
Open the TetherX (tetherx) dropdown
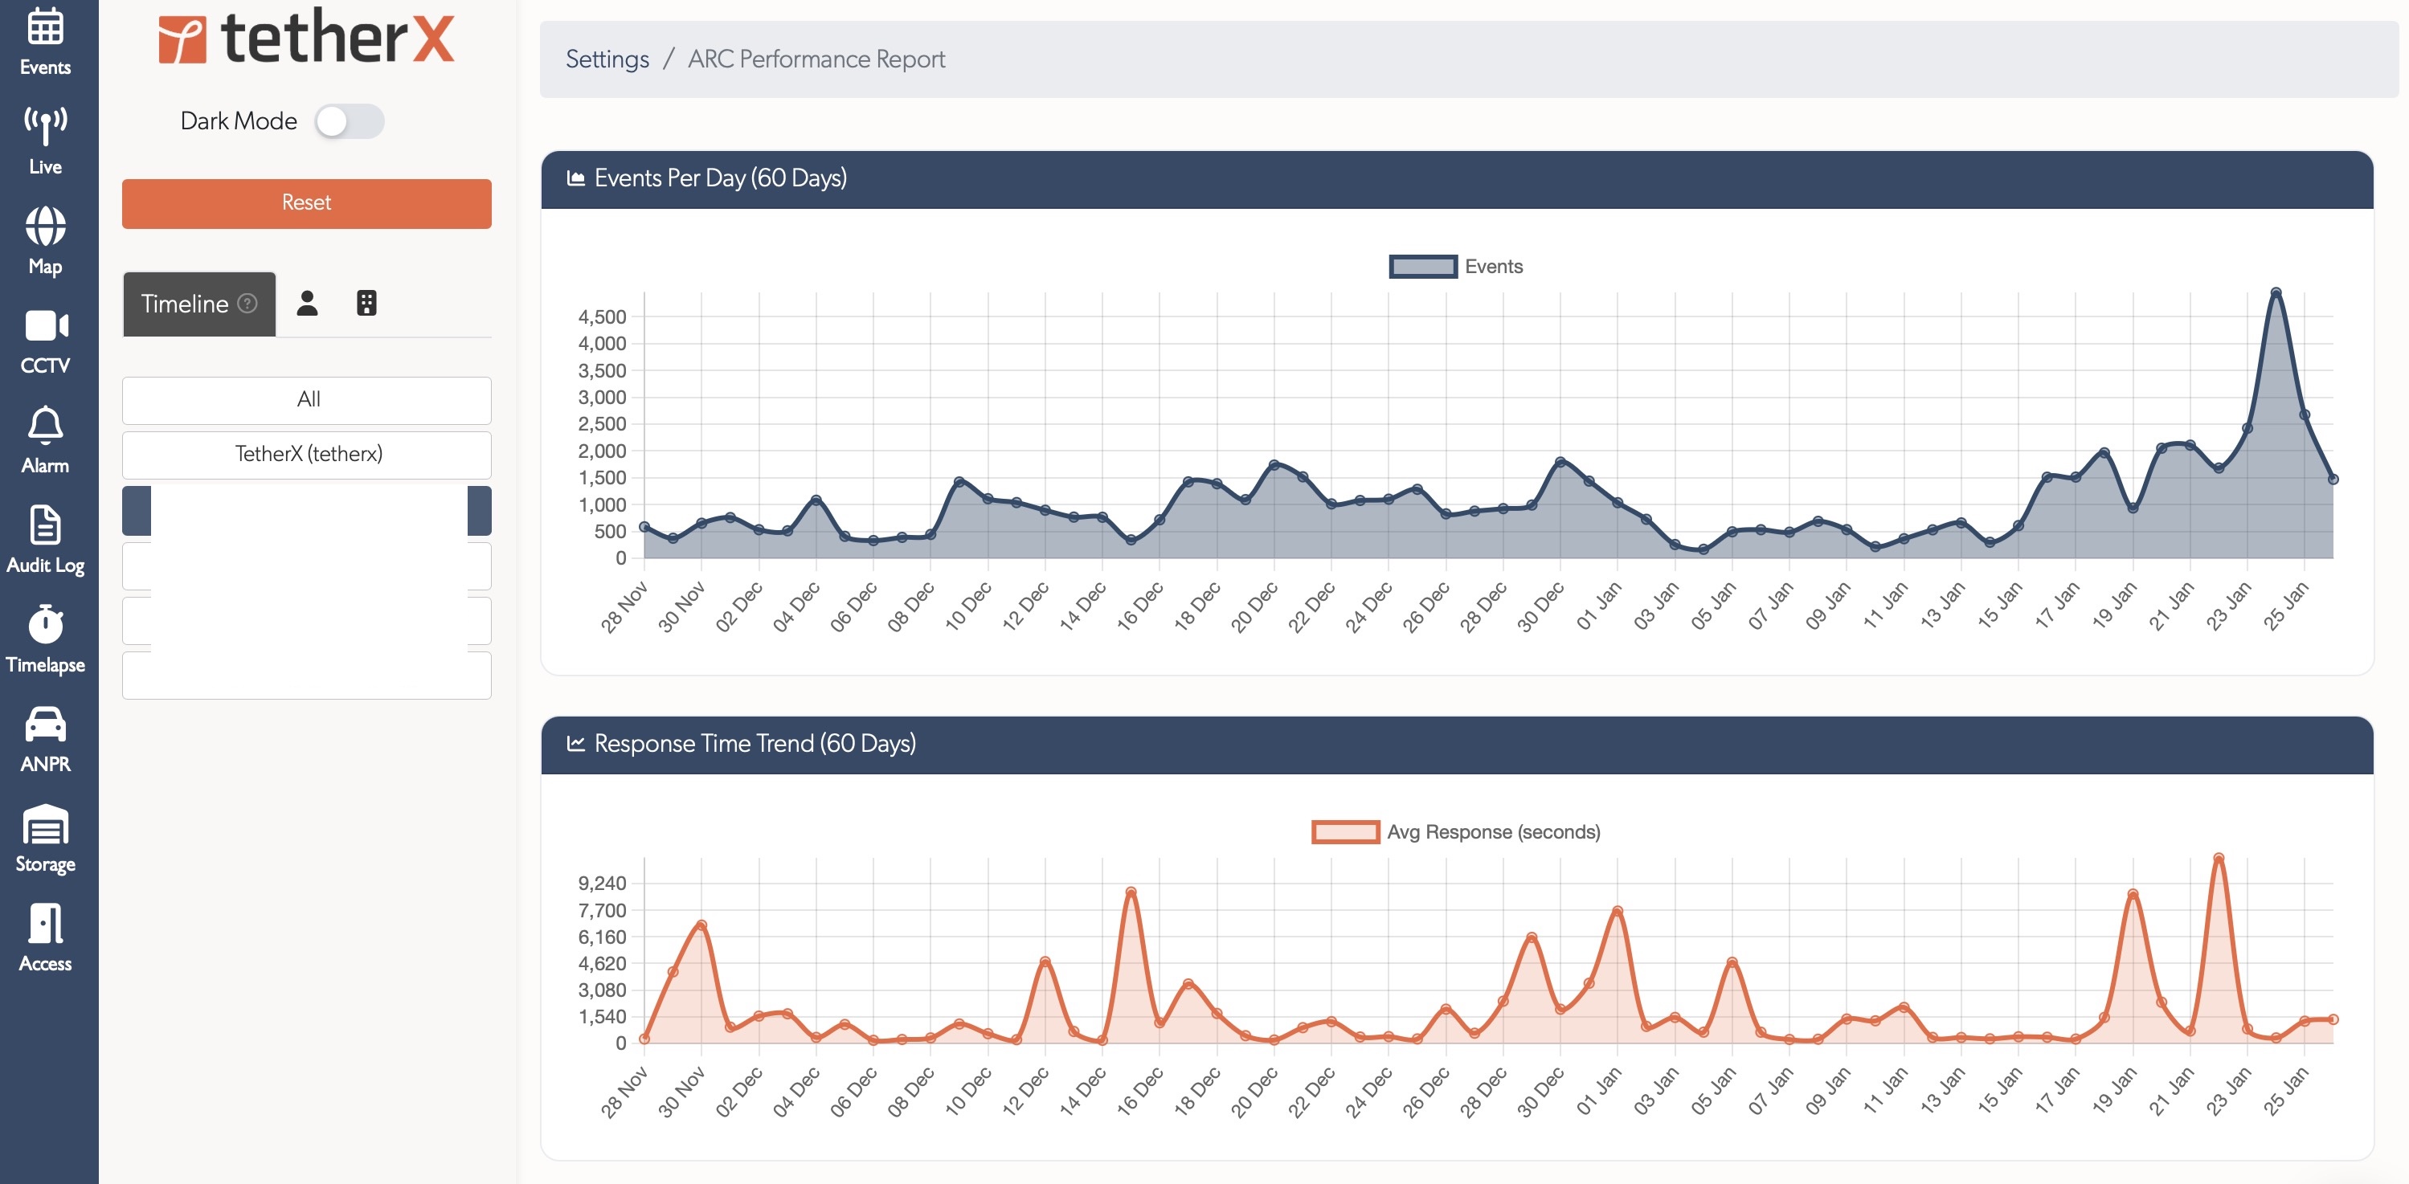(306, 455)
